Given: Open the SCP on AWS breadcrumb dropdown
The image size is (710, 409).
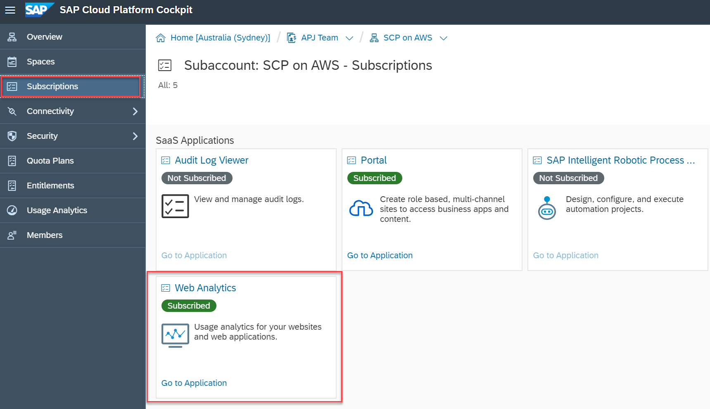Looking at the screenshot, I should [x=444, y=38].
